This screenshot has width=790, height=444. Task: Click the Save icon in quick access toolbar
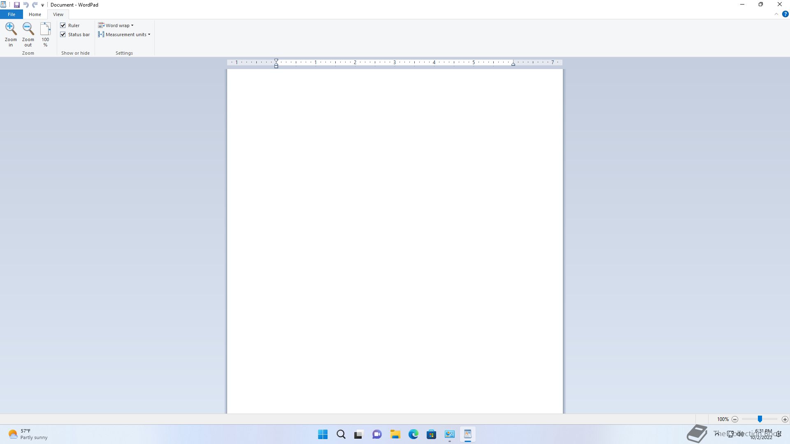(x=17, y=5)
